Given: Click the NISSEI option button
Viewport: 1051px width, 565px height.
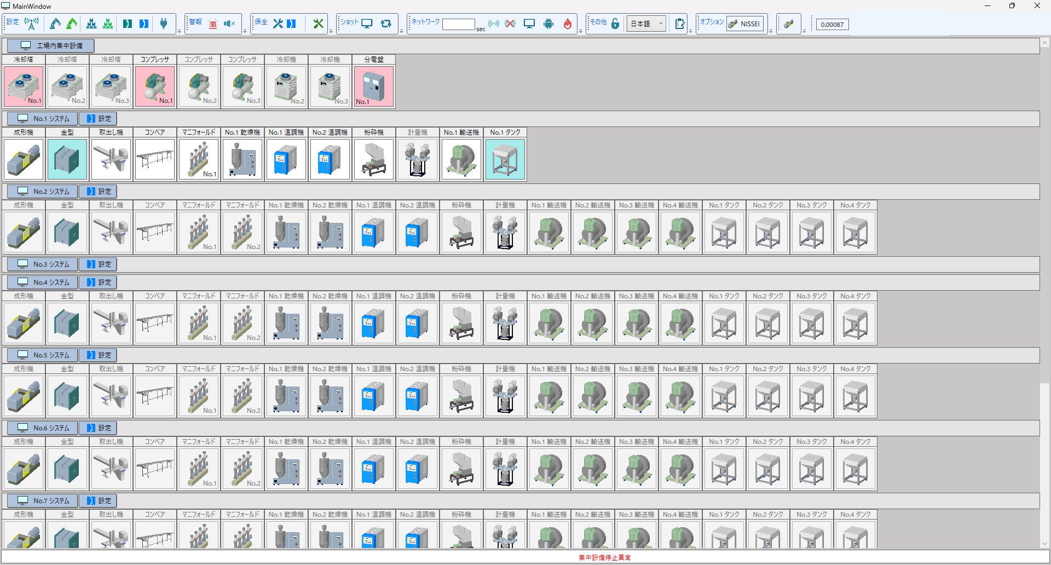Looking at the screenshot, I should click(745, 24).
